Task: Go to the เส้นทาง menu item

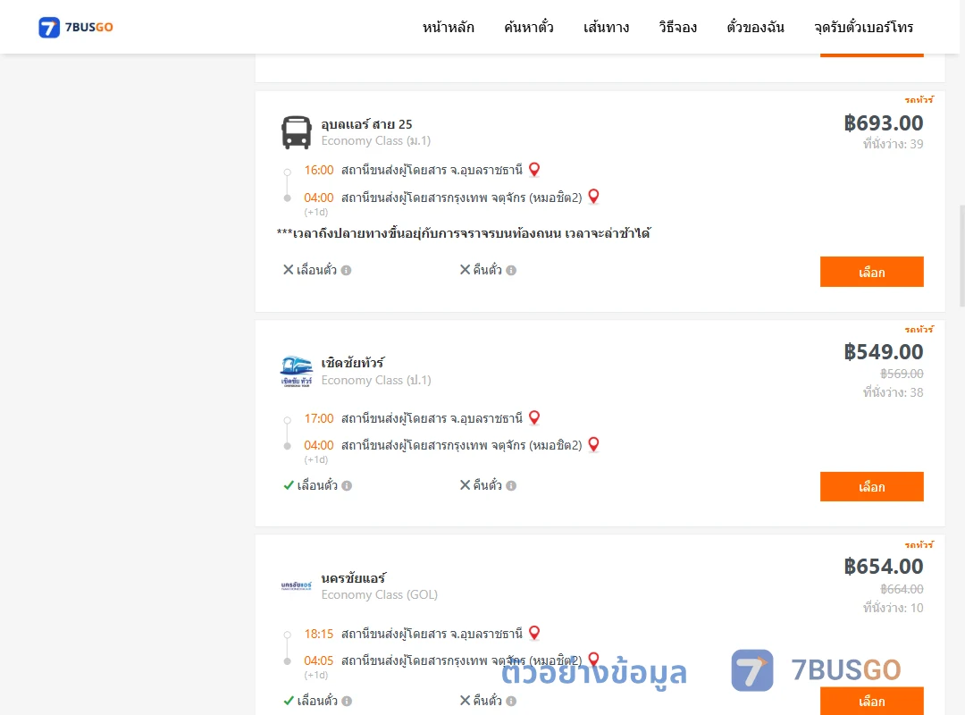Action: [x=606, y=27]
